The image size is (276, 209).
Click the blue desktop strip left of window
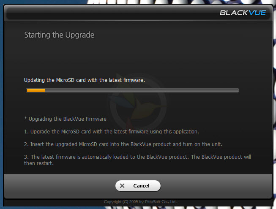coord(1,106)
